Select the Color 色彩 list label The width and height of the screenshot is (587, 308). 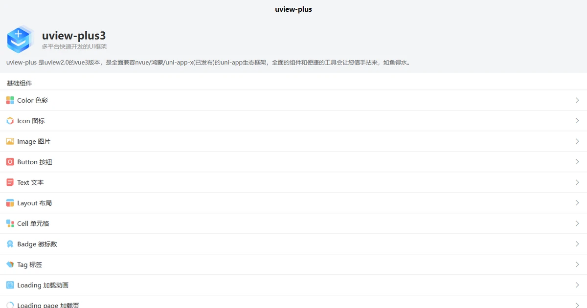32,100
